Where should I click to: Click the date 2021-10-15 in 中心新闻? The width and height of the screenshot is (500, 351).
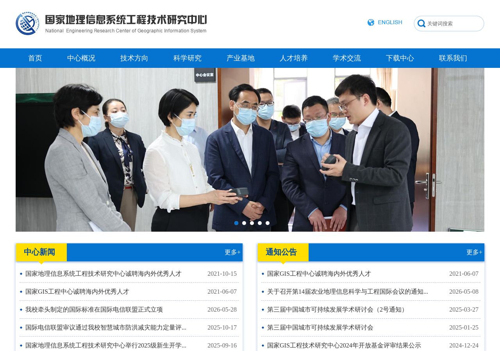(x=222, y=274)
